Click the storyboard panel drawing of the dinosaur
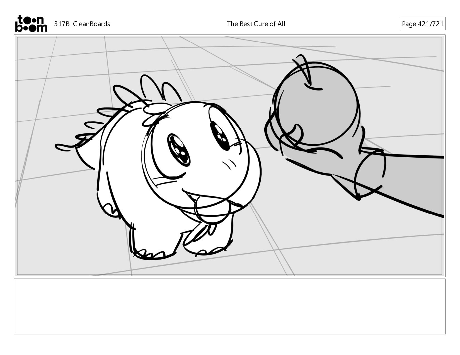 [x=229, y=156]
